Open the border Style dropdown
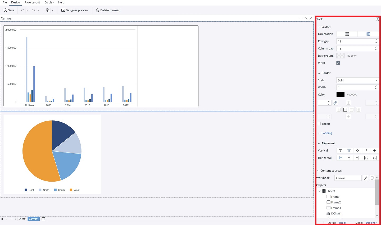Screen dimensions: 381x225 [x=357, y=80]
